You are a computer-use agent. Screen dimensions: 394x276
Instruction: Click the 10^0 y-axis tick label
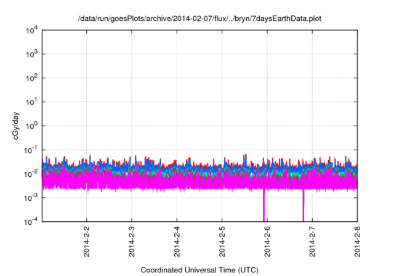(x=31, y=126)
